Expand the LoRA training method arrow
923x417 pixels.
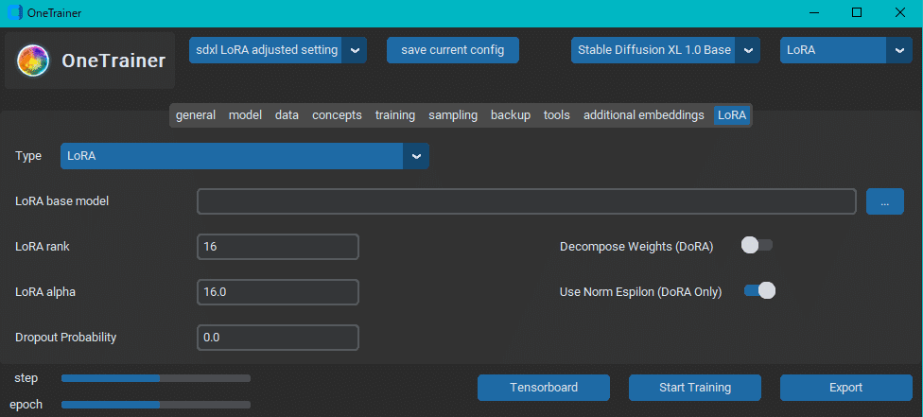click(x=899, y=50)
